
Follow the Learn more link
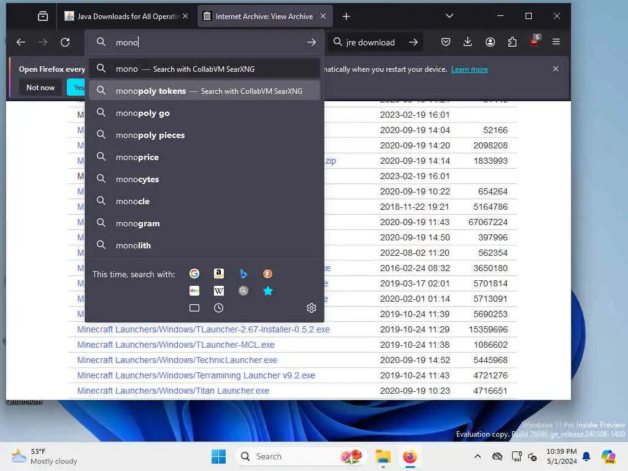tap(469, 69)
